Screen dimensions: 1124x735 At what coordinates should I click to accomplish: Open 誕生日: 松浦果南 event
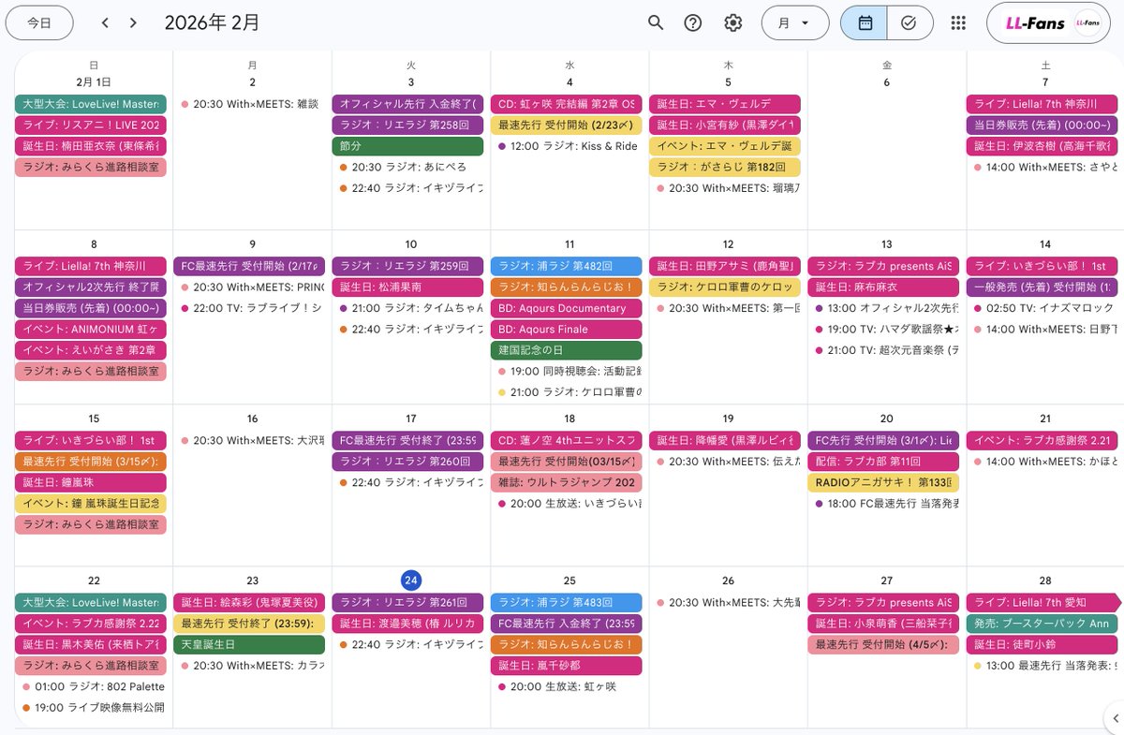click(407, 287)
